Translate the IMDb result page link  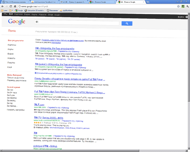tap(73, 121)
